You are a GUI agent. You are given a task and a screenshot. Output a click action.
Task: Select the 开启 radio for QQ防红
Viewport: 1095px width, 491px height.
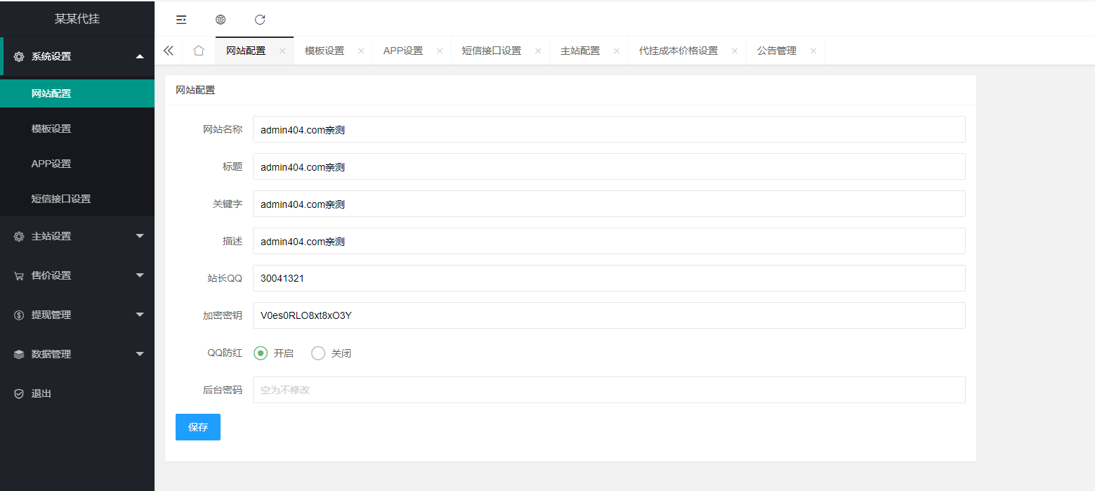pyautogui.click(x=261, y=353)
